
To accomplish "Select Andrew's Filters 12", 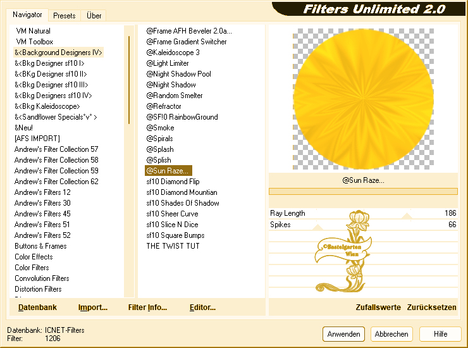I will click(42, 192).
